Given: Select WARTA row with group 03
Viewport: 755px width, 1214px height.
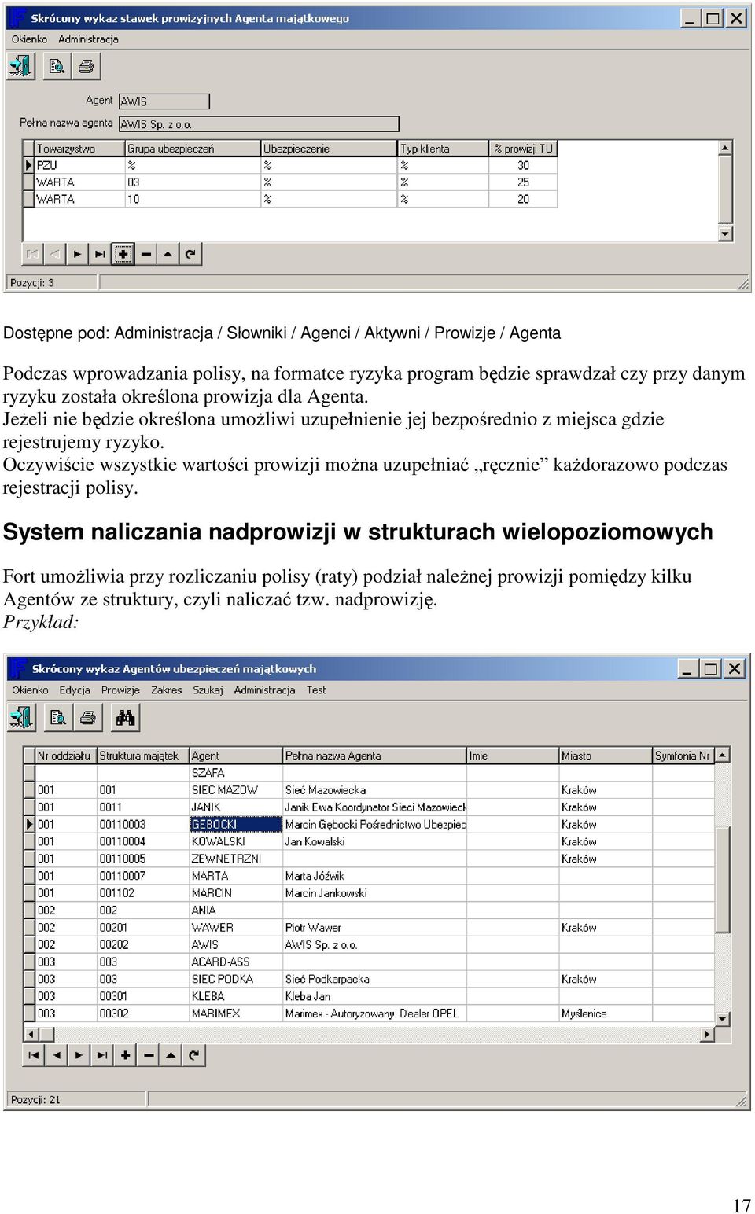Looking at the screenshot, I should pyautogui.click(x=291, y=182).
